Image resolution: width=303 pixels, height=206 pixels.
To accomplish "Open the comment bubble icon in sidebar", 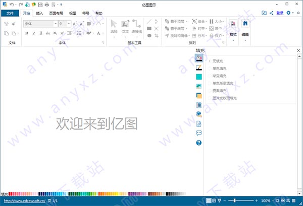I will point(199,133).
